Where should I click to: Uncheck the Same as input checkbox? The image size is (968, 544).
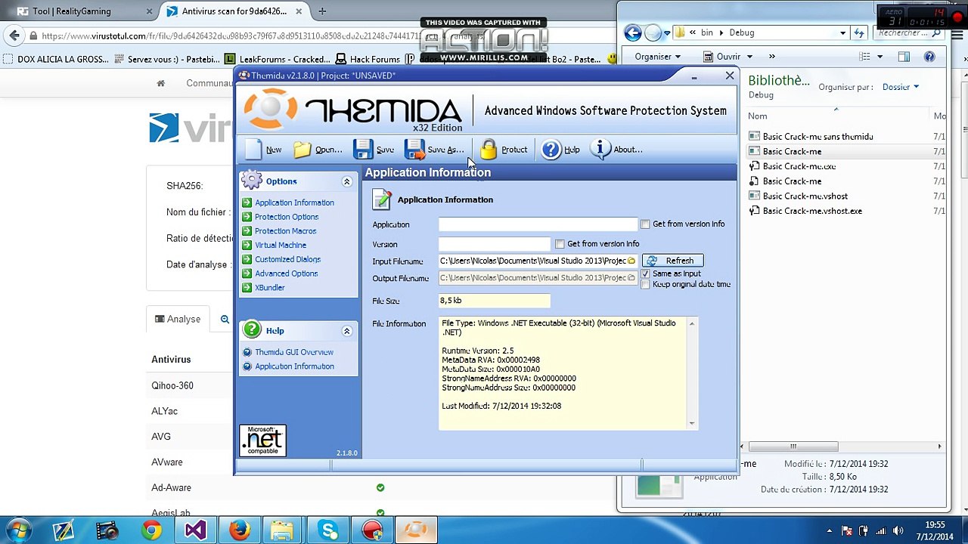(x=645, y=274)
